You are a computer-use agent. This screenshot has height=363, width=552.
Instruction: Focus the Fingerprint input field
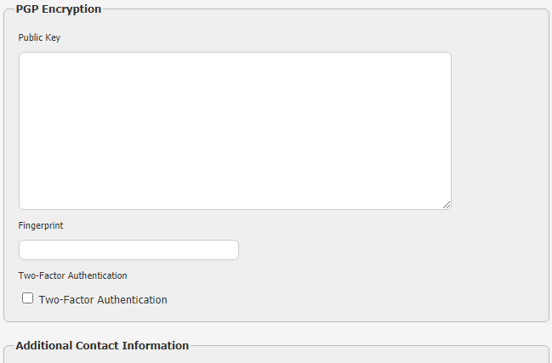coord(128,250)
